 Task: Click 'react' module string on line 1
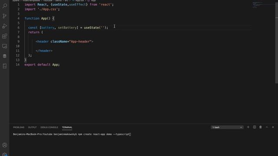pos(106,4)
